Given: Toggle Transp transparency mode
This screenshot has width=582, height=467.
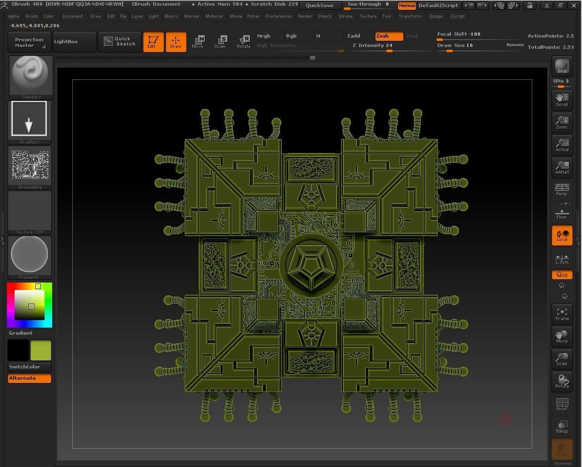Looking at the screenshot, I should (562, 427).
